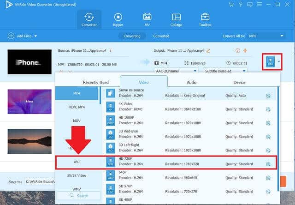Open the Subtitle Disabled dropdown
Image resolution: width=295 pixels, height=205 pixels.
[x=225, y=71]
